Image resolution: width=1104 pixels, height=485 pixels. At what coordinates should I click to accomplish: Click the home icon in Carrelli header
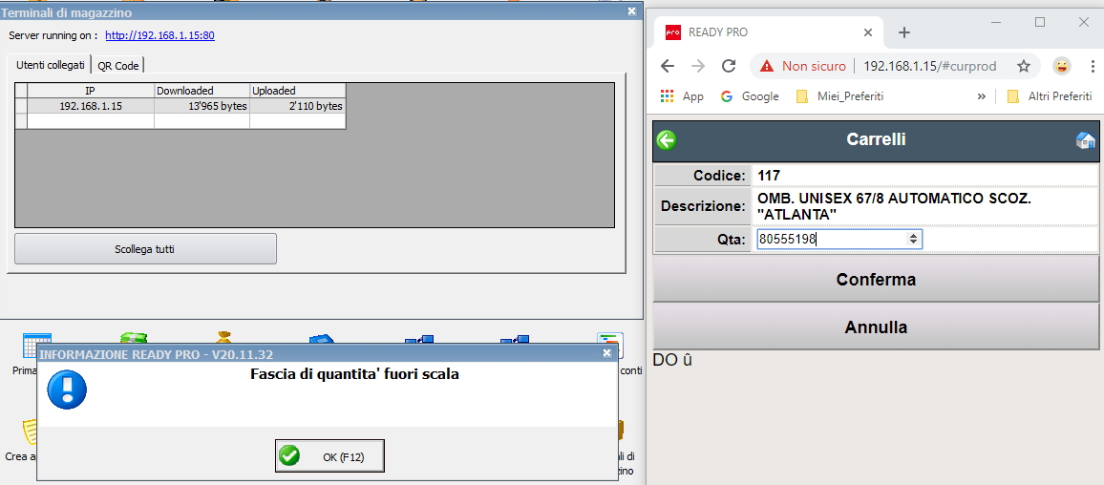[1085, 140]
